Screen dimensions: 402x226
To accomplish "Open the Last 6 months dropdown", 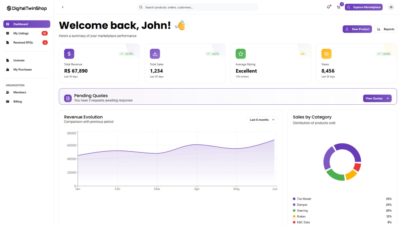I will coord(262,120).
